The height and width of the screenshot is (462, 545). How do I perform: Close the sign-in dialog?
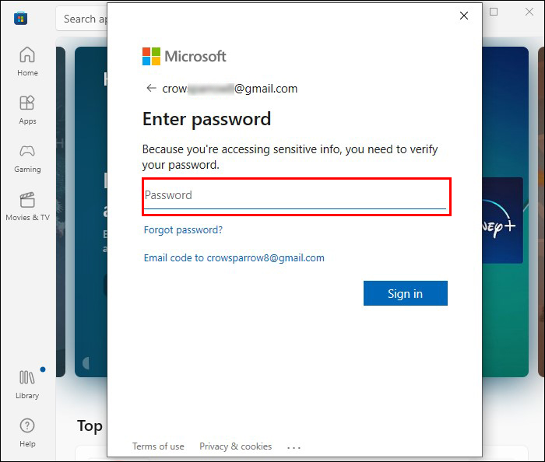pos(464,16)
